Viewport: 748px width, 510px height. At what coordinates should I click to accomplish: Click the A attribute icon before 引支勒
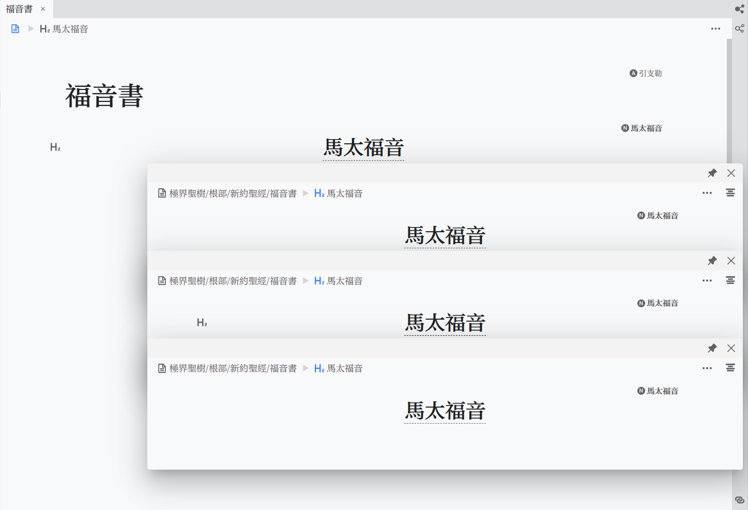(x=633, y=73)
